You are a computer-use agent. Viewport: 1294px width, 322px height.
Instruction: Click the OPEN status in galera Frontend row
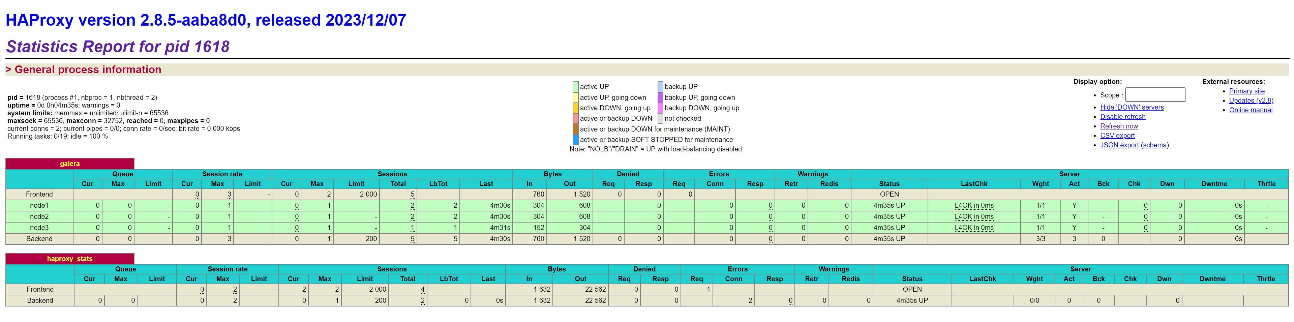pyautogui.click(x=889, y=195)
